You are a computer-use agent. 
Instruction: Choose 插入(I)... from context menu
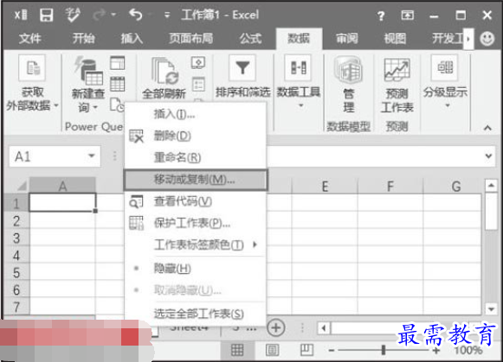click(195, 114)
